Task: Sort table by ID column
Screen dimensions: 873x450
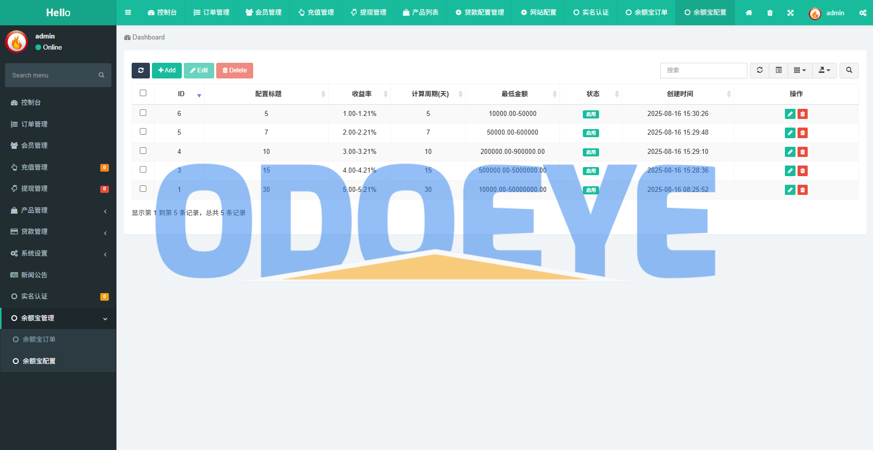Action: tap(179, 94)
